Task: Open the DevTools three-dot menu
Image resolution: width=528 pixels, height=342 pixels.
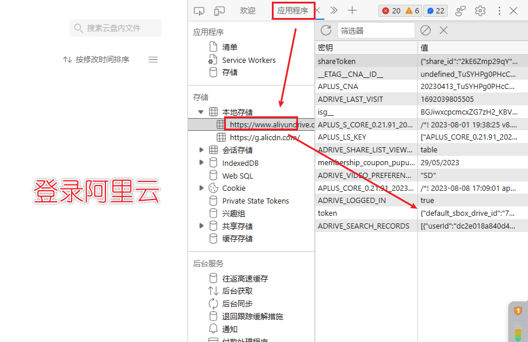Action: coord(499,11)
